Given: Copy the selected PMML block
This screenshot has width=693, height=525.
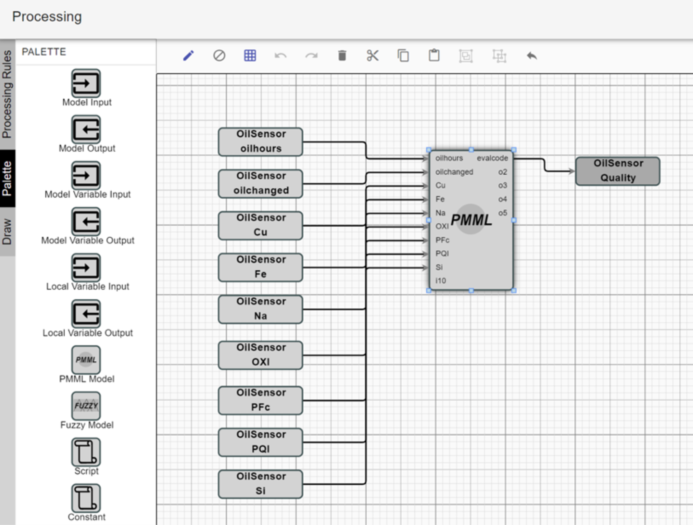Looking at the screenshot, I should (x=403, y=55).
